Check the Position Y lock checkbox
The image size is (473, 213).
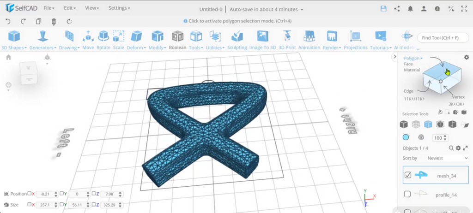pyautogui.click(x=61, y=194)
